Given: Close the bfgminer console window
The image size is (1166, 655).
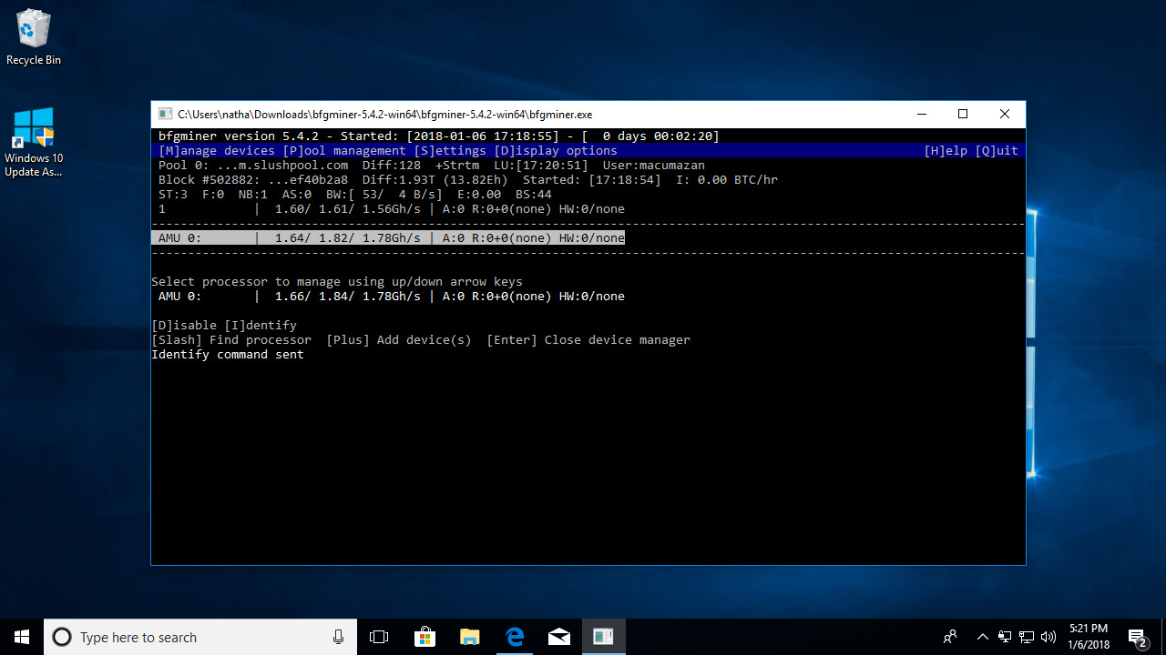Looking at the screenshot, I should (1005, 114).
